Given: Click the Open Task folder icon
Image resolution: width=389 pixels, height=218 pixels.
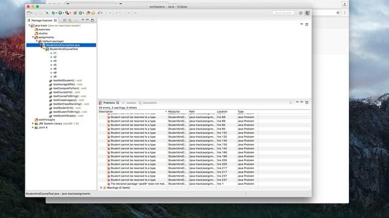Looking at the screenshot, I should (93, 13).
